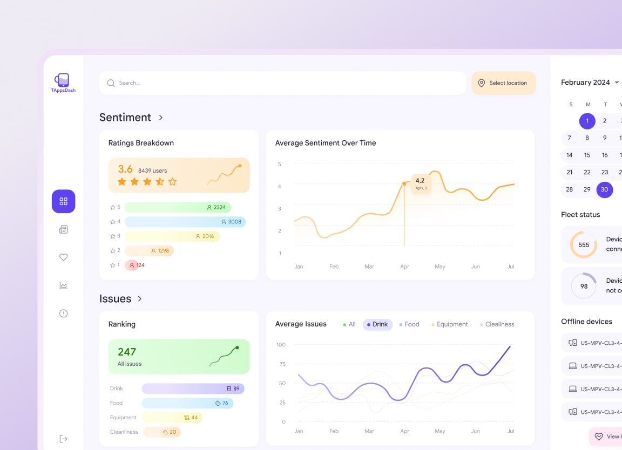Click user icon in the 3008 bar
622x450 pixels.
point(224,222)
